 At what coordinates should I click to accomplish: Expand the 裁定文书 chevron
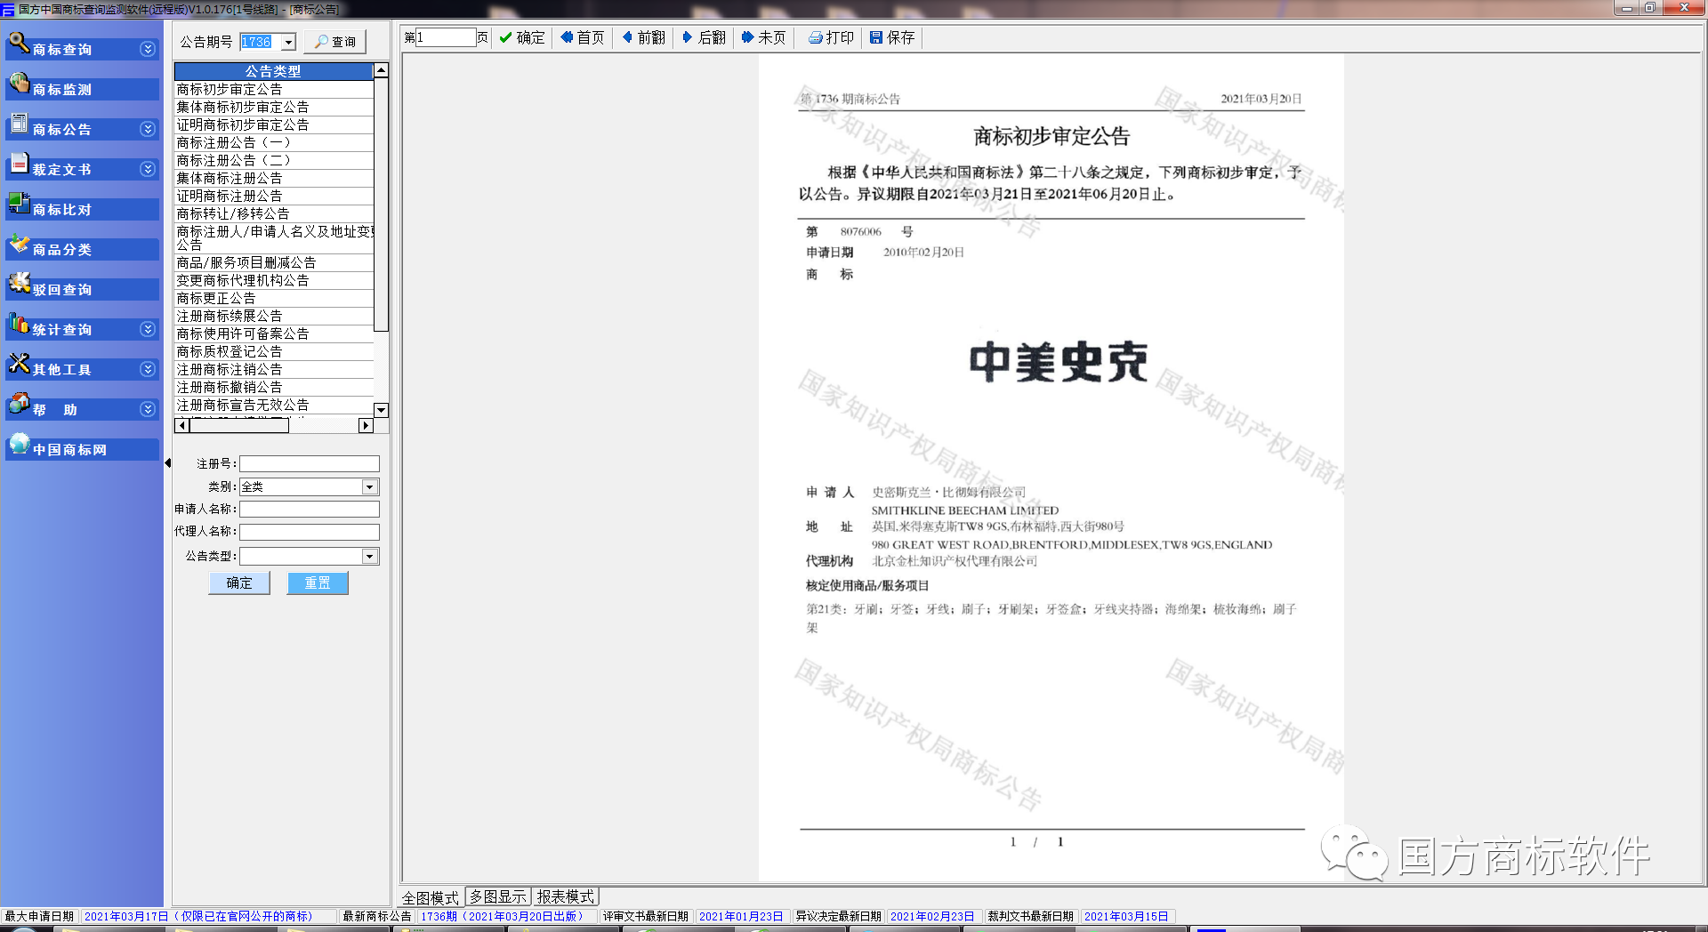coord(148,169)
